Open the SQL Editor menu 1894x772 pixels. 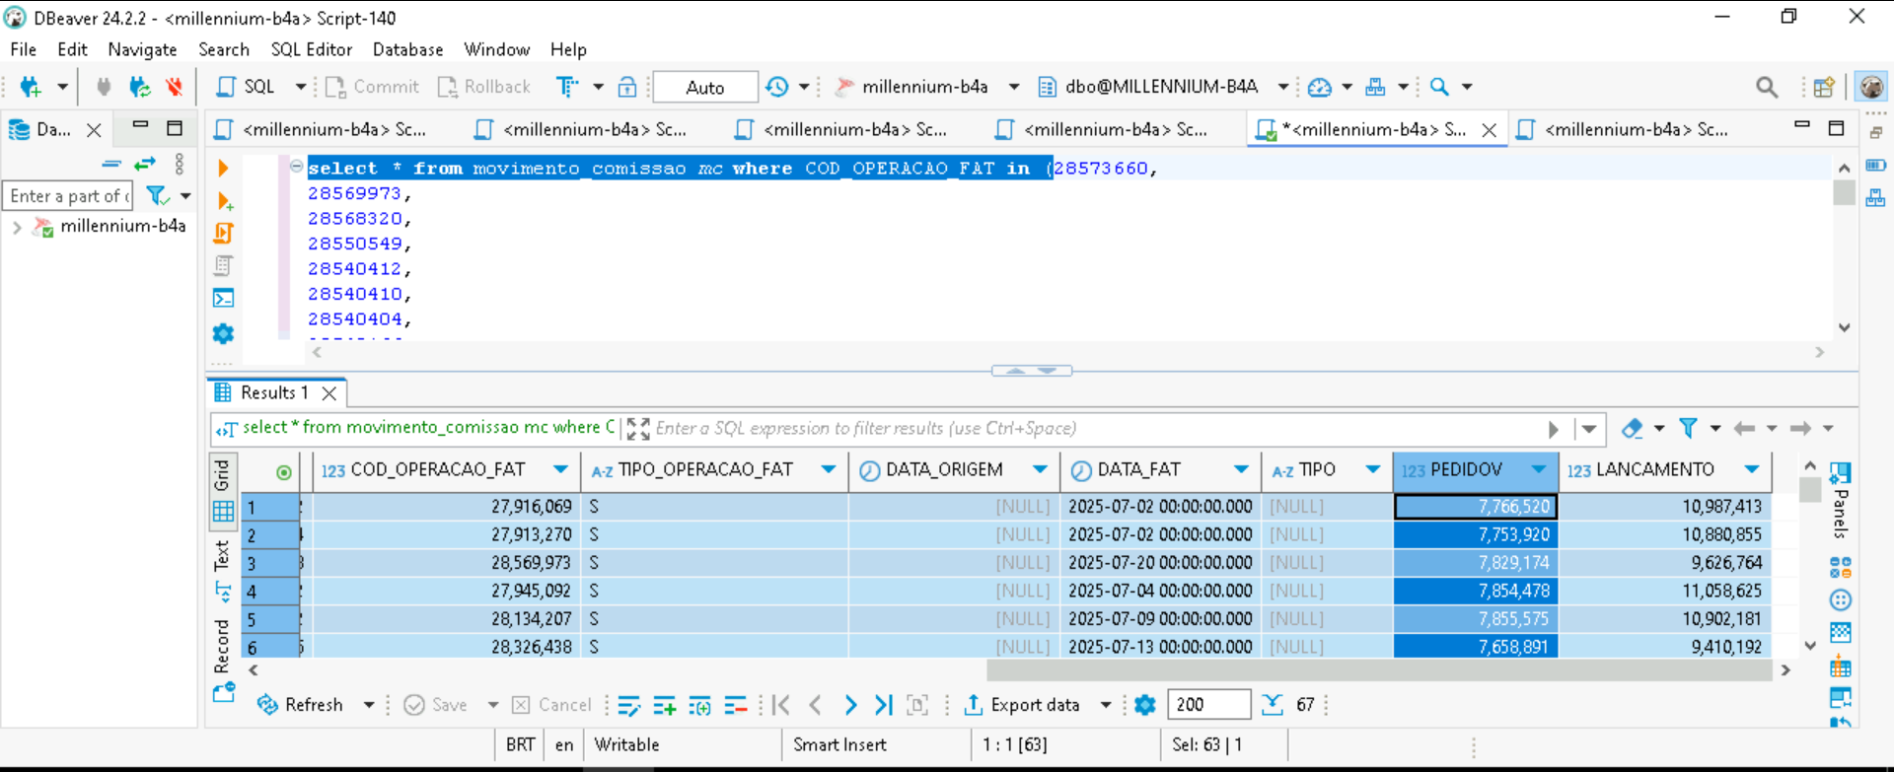pos(311,49)
